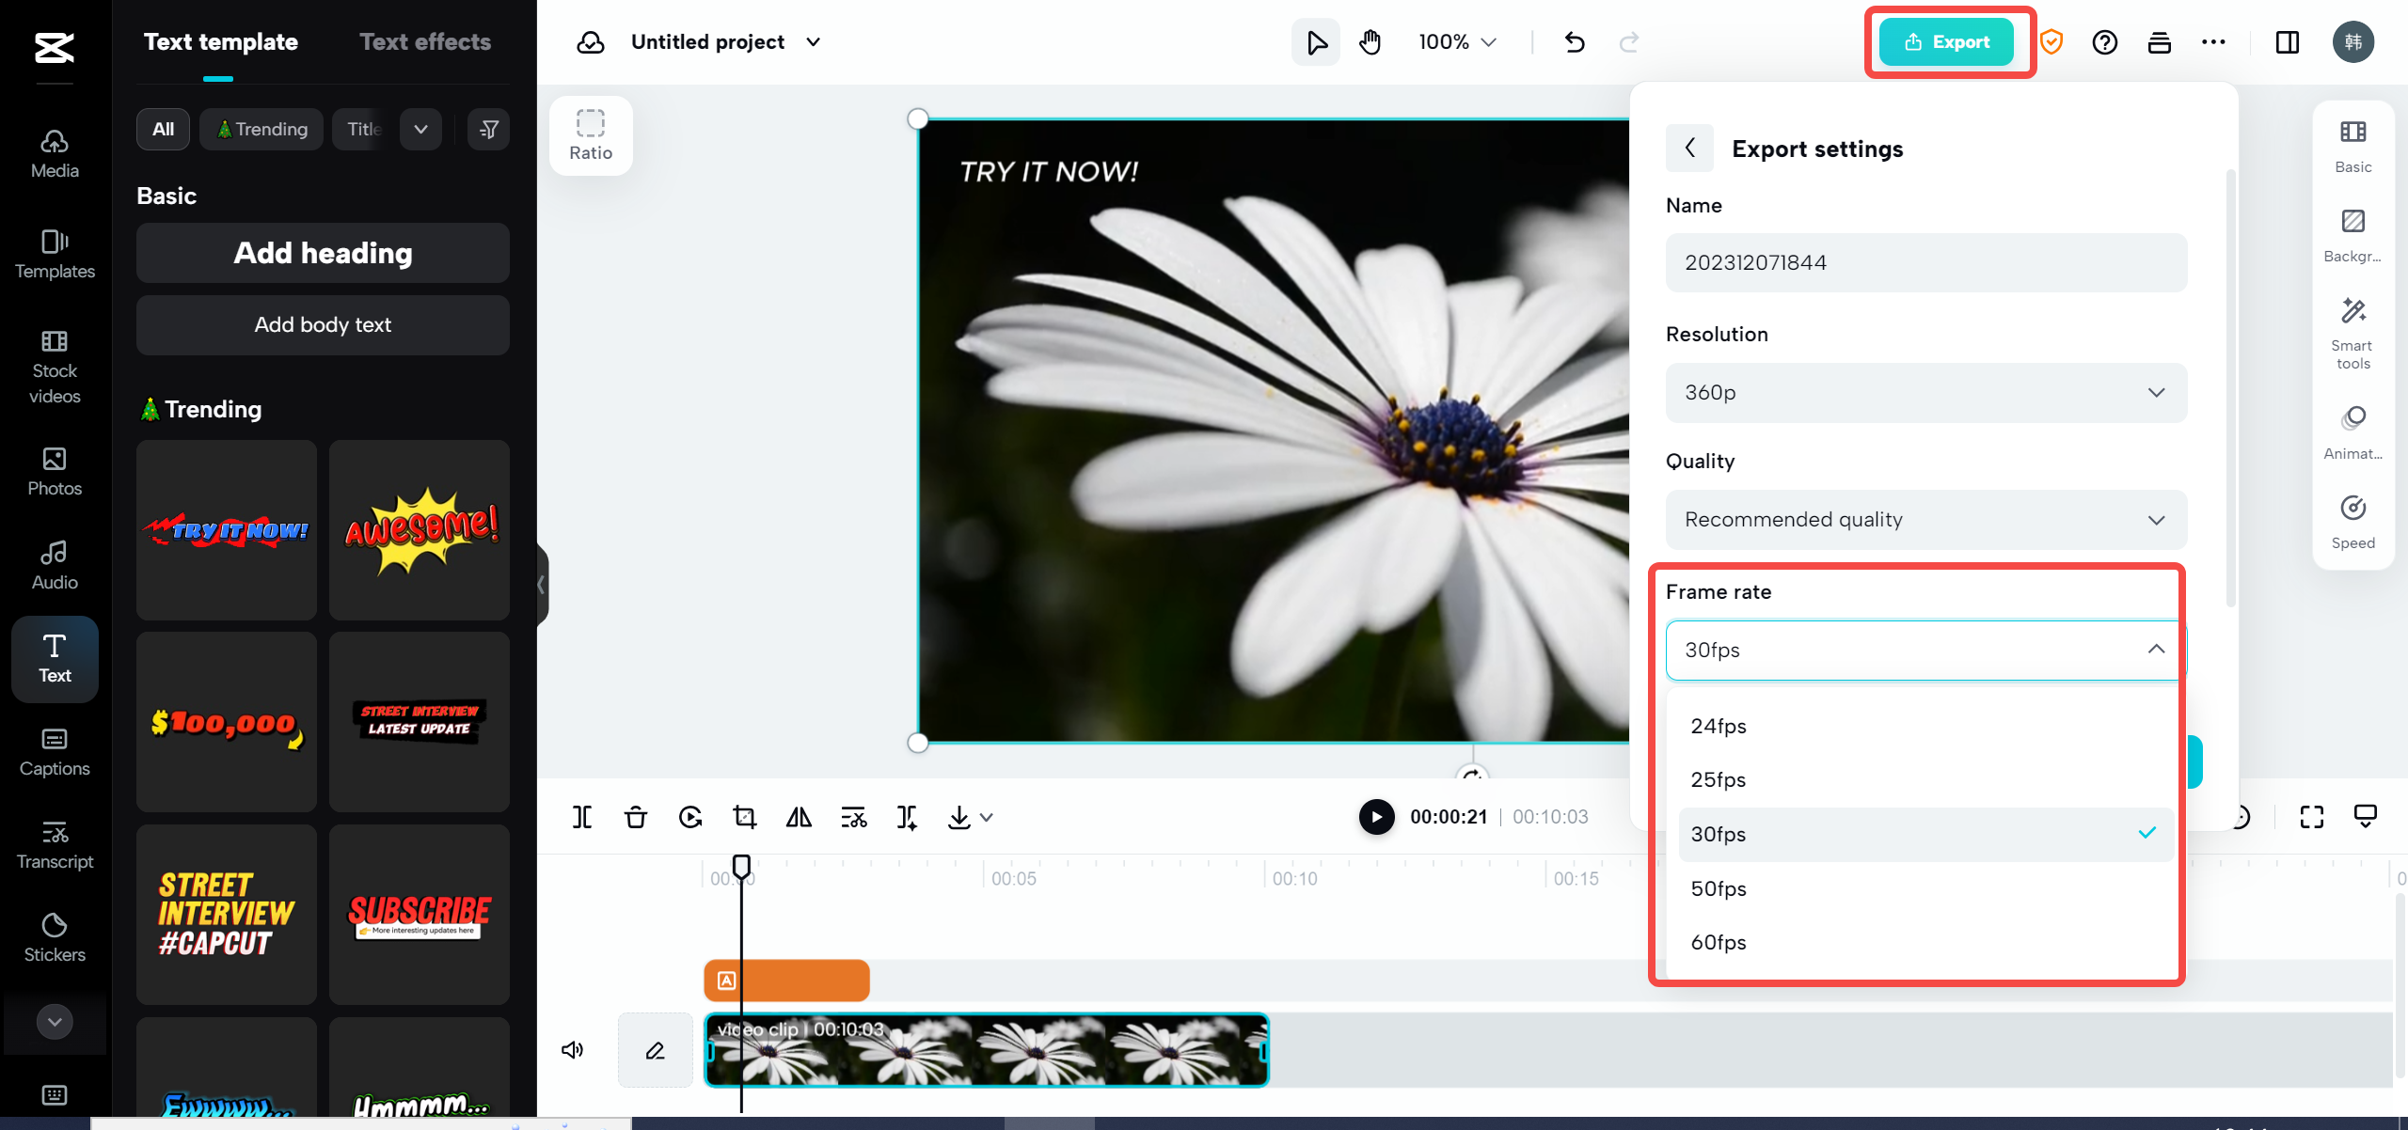Open the Resolution dropdown showing 360p
2408x1130 pixels.
point(1925,392)
